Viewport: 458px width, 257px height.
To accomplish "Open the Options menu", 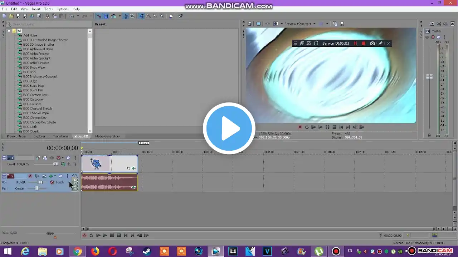I will click(63, 9).
